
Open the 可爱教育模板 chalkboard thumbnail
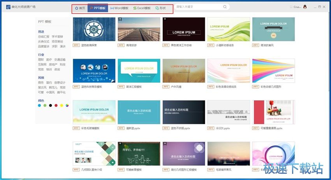(139, 154)
